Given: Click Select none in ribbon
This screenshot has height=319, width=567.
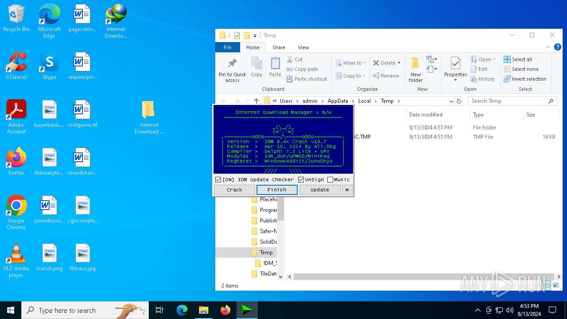Looking at the screenshot, I should coord(521,69).
